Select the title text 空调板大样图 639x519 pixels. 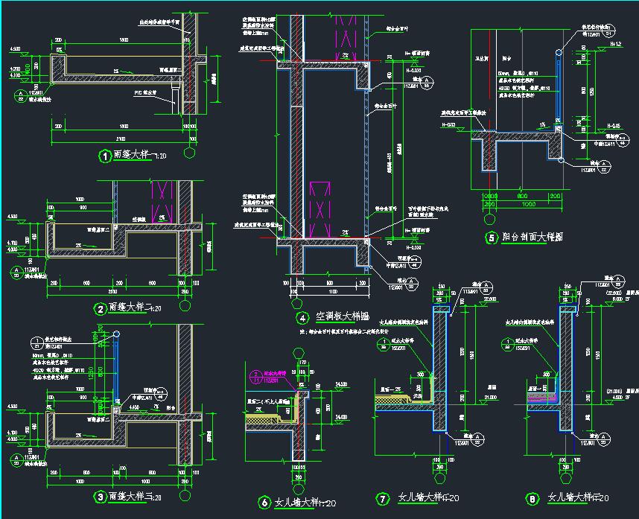click(343, 316)
